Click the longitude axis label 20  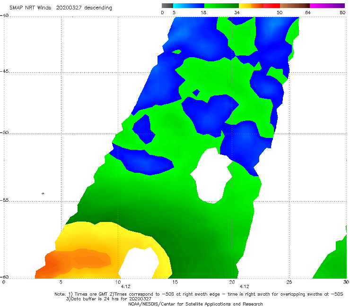232,282
